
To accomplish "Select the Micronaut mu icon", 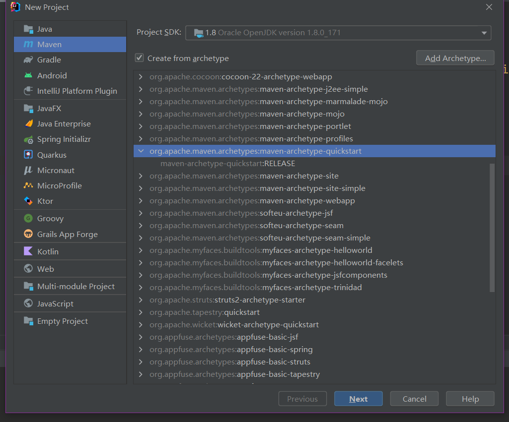I will pyautogui.click(x=28, y=170).
